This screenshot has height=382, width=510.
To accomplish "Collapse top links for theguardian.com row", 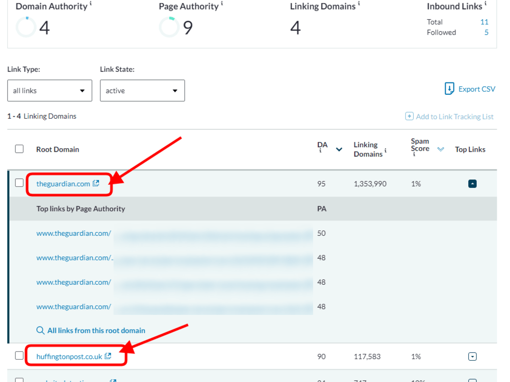I will [472, 184].
